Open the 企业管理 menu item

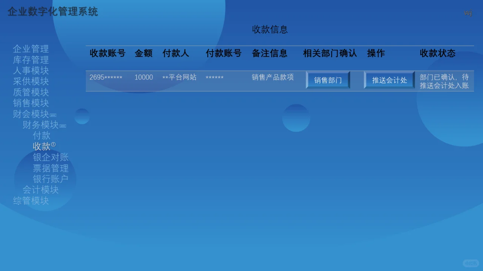click(31, 49)
